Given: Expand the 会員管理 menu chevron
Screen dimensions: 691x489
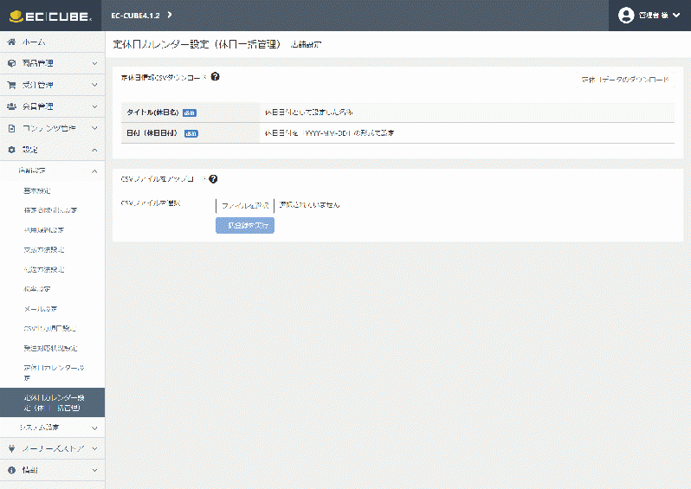Looking at the screenshot, I should (x=94, y=106).
